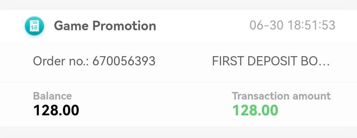Click the word amount beside Transaction

[311, 96]
